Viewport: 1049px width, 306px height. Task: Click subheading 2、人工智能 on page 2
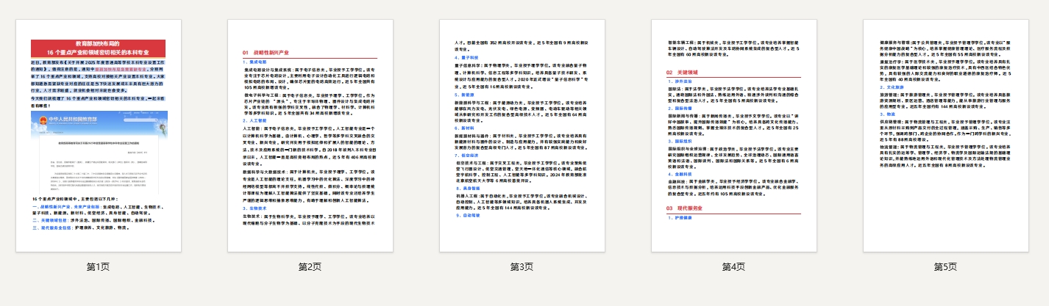255,121
